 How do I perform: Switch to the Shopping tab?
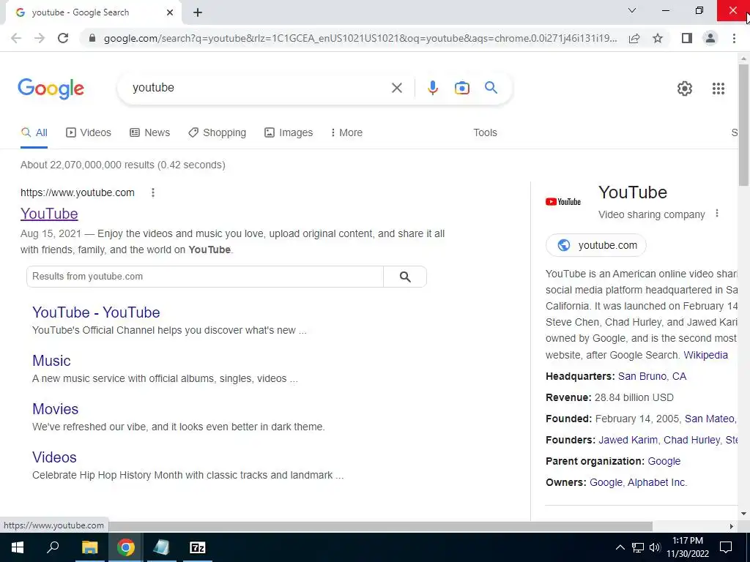point(217,133)
